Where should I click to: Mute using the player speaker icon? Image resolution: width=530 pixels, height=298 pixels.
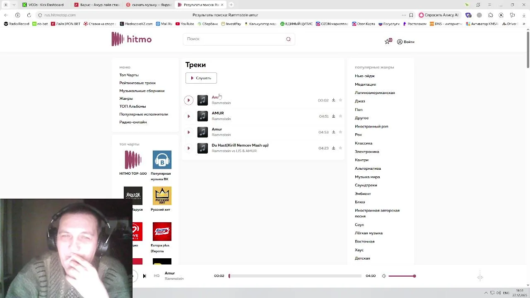[384, 276]
